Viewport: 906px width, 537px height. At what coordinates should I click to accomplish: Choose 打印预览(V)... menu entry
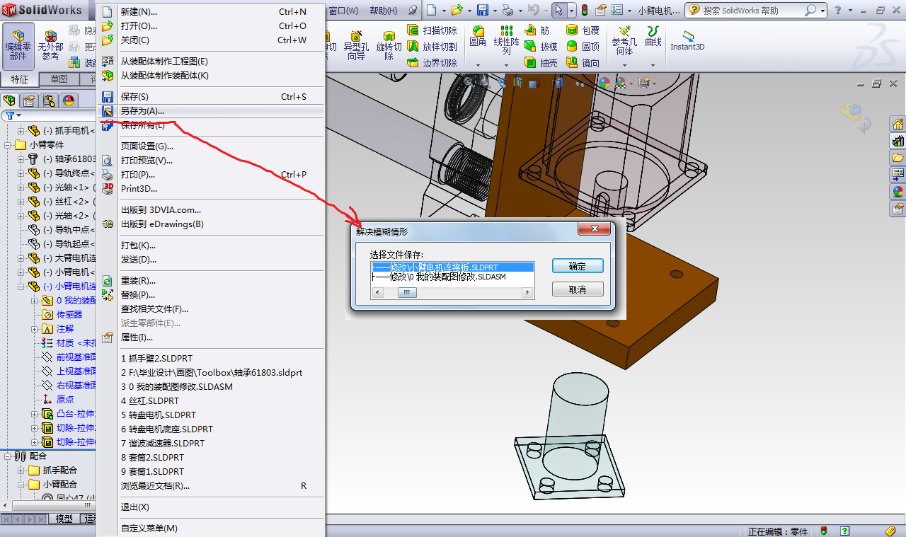(211, 160)
